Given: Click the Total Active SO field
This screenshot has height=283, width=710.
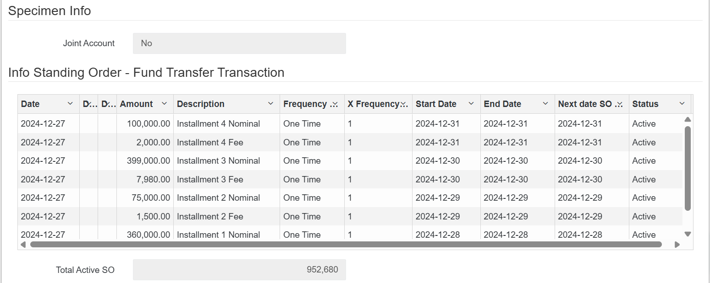Looking at the screenshot, I should click(239, 270).
